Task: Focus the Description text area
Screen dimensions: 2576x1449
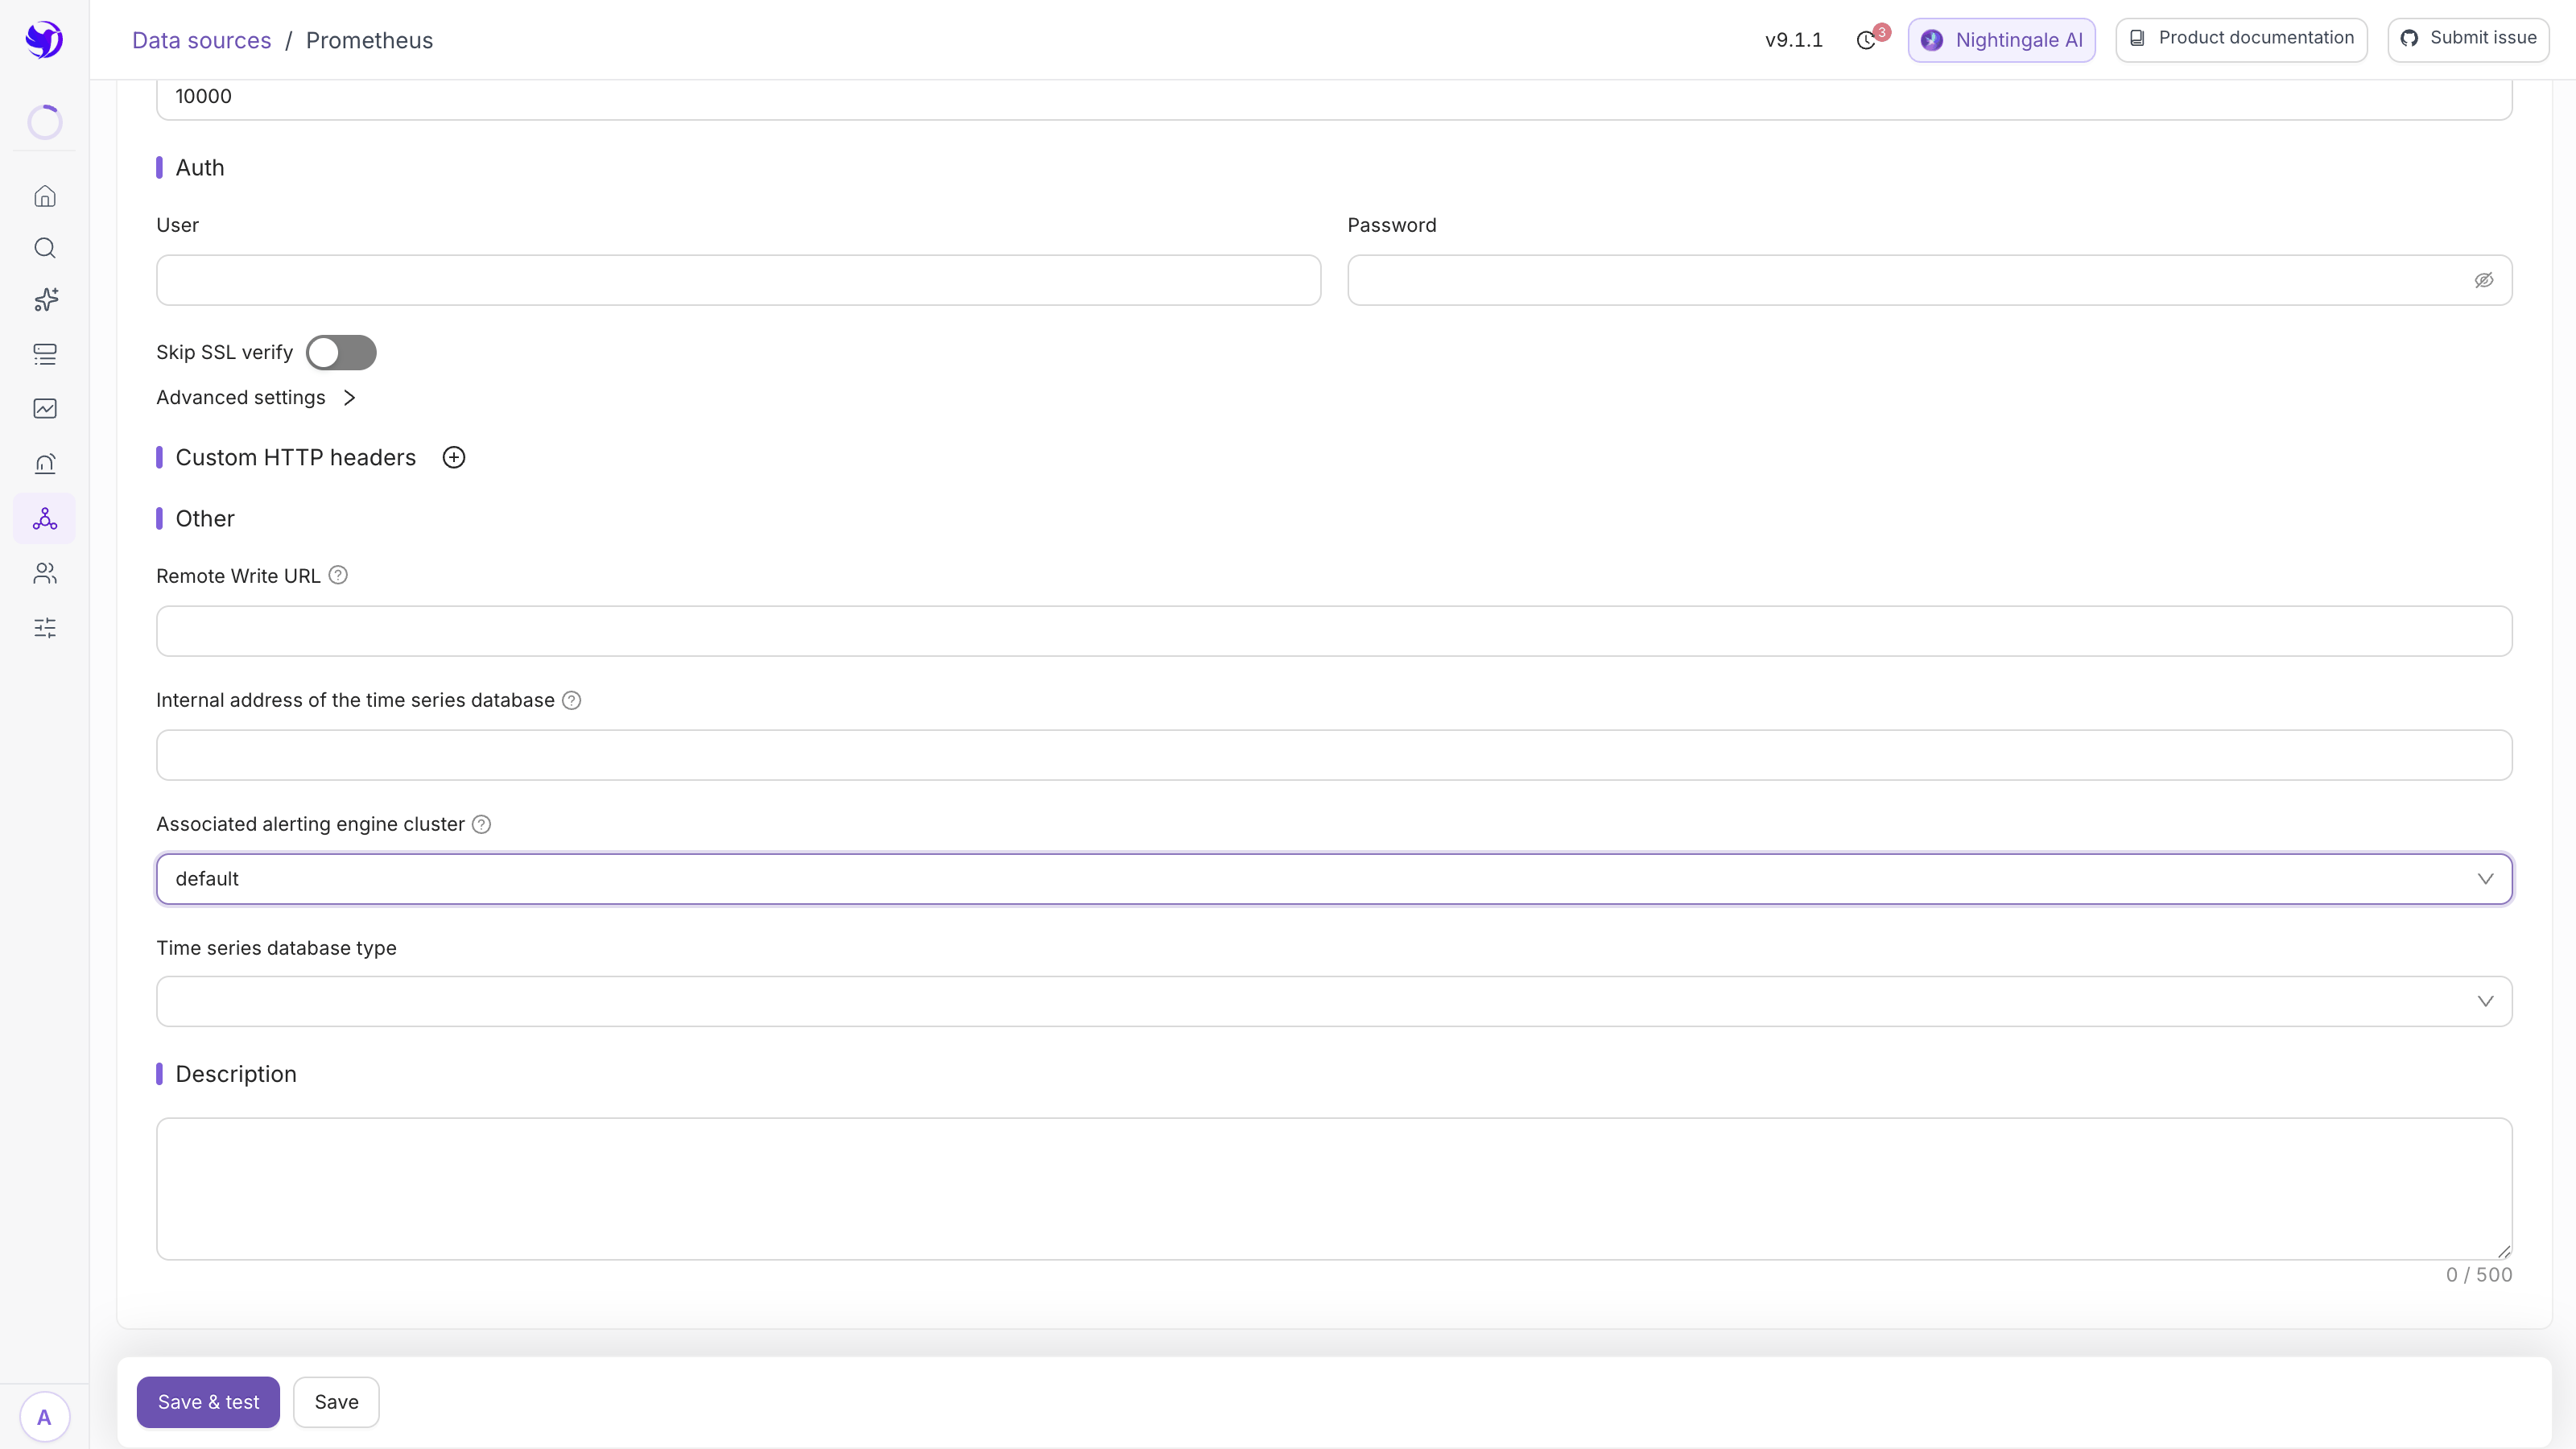Action: click(x=1334, y=1189)
